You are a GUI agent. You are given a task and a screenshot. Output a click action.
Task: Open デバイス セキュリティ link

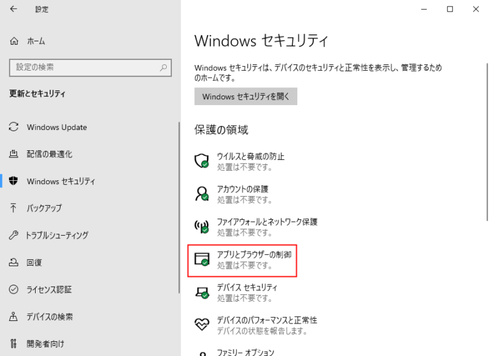[247, 287]
